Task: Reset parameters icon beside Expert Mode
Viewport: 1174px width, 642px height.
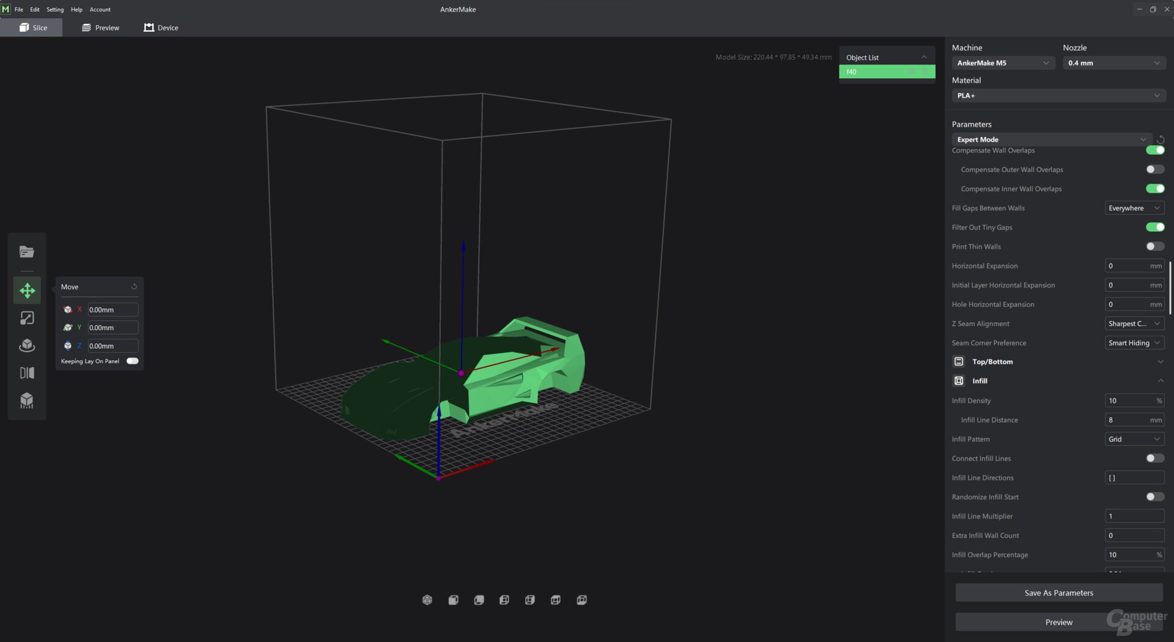Action: coord(1160,140)
